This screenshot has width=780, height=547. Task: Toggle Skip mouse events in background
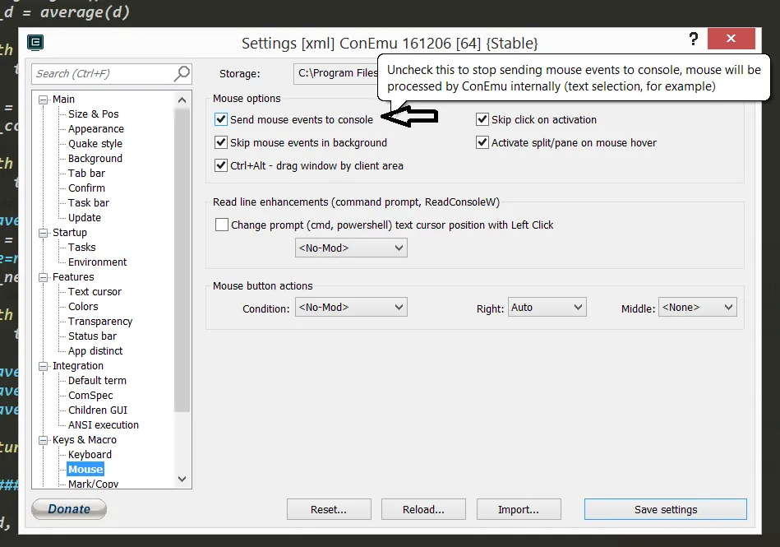(x=221, y=142)
